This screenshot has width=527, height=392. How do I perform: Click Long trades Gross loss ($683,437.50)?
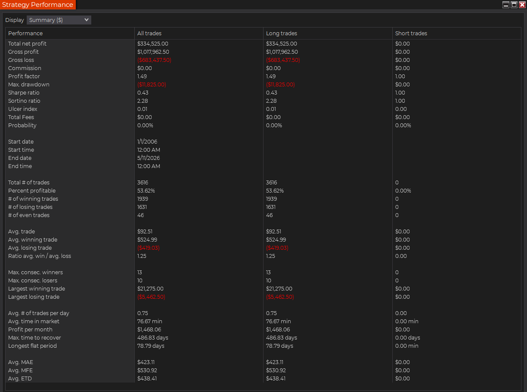click(x=283, y=60)
